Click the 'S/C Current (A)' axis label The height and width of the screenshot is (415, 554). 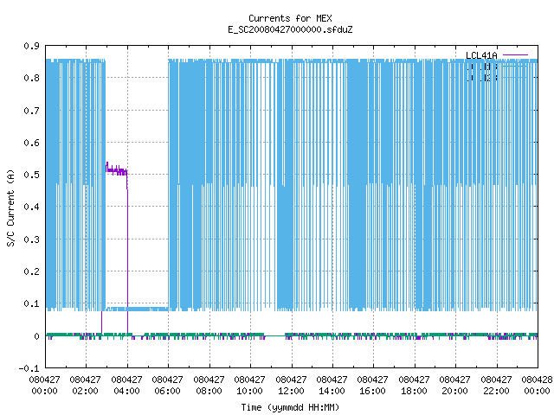[11, 208]
